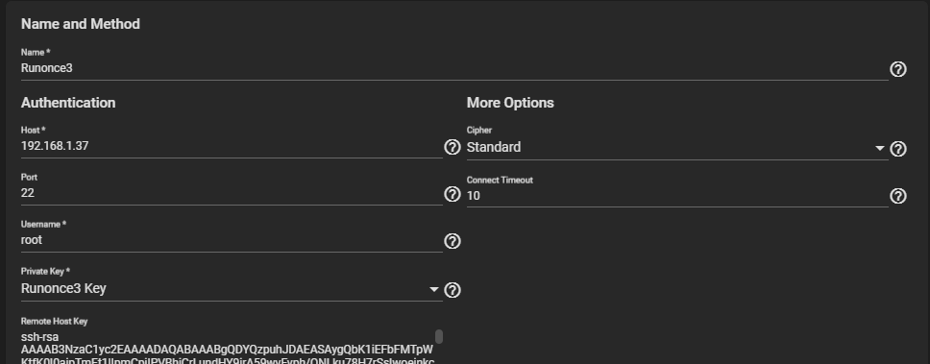Click the 'More Options' section heading
The width and height of the screenshot is (930, 364).
(510, 103)
